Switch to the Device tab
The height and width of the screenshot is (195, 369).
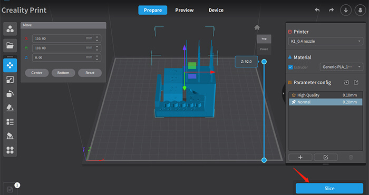pos(216,10)
